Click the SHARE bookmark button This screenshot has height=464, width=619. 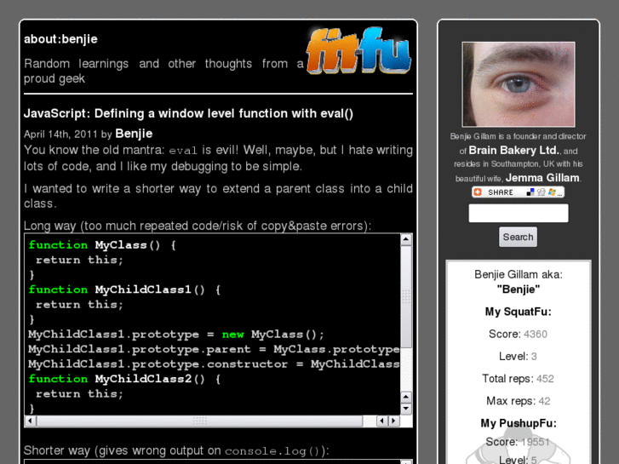(x=518, y=192)
